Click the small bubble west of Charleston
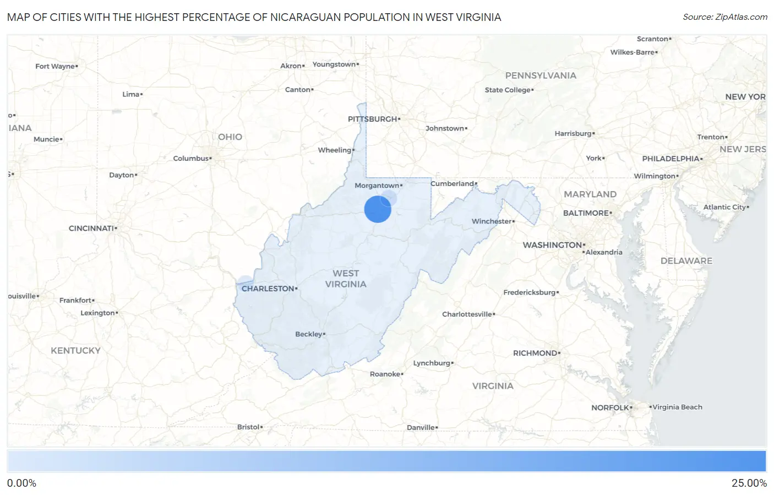This screenshot has height=495, width=774. click(x=244, y=283)
